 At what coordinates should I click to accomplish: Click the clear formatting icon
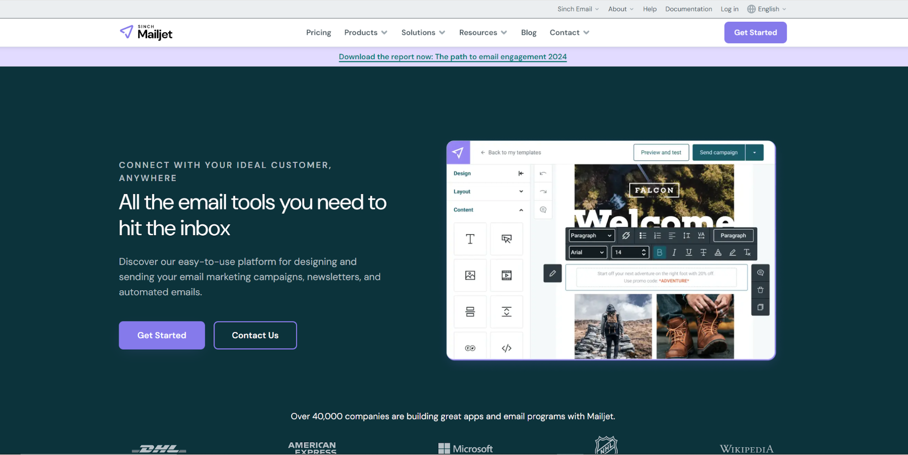(747, 252)
